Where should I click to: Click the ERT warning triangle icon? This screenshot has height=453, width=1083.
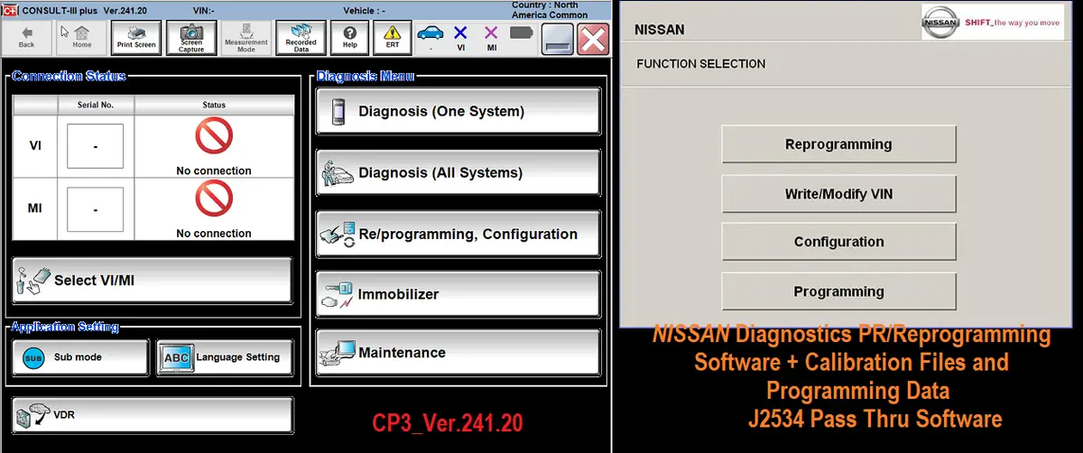point(393,37)
